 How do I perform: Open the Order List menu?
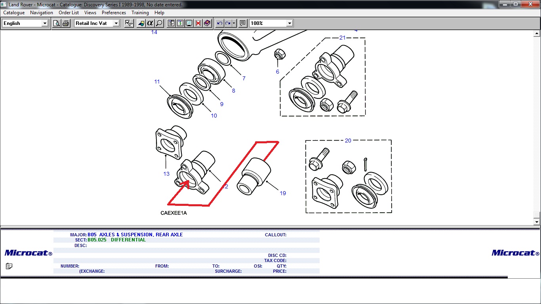click(x=69, y=13)
